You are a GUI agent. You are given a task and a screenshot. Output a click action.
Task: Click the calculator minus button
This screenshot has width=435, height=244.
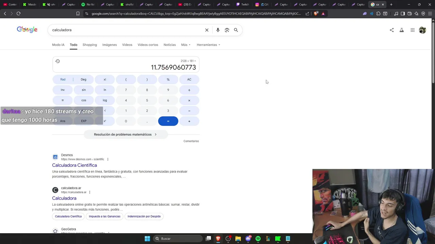tap(189, 110)
